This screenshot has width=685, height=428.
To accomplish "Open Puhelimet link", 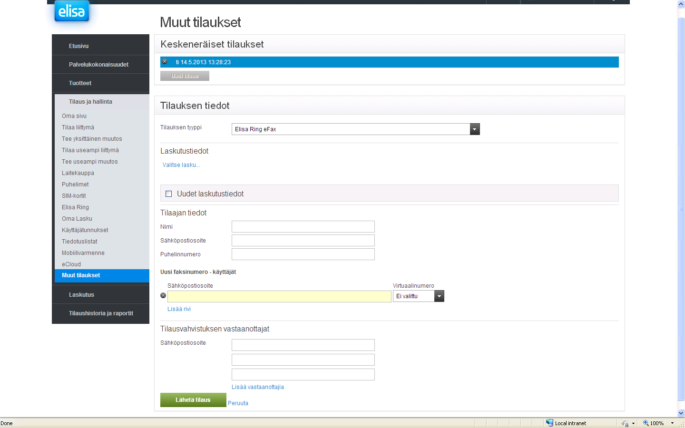I will 75,185.
